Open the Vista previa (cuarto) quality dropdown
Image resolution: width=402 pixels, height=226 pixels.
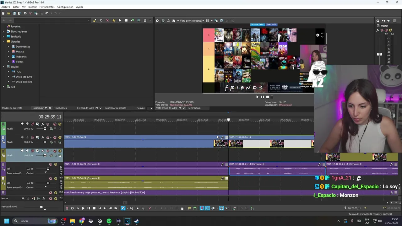pyautogui.click(x=192, y=21)
